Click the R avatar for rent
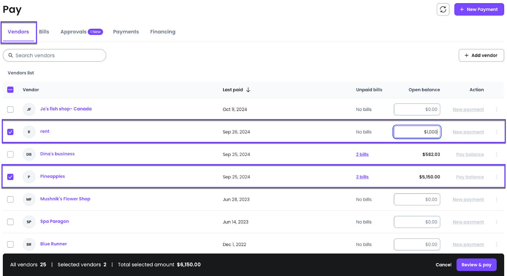Screen dimensions: 507x276 pyautogui.click(x=29, y=132)
